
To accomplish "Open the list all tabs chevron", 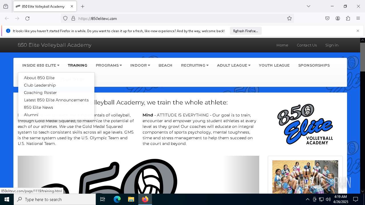I will (309, 6).
